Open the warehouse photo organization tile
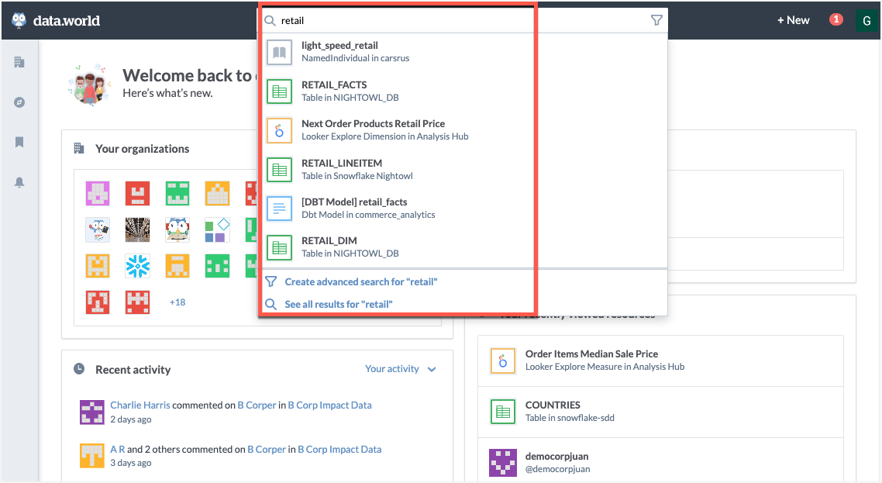 [x=138, y=229]
